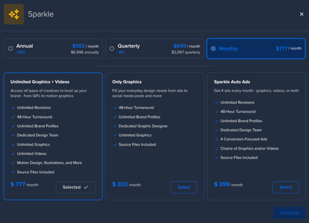Click the Continue button
The height and width of the screenshot is (223, 309).
[x=290, y=213]
